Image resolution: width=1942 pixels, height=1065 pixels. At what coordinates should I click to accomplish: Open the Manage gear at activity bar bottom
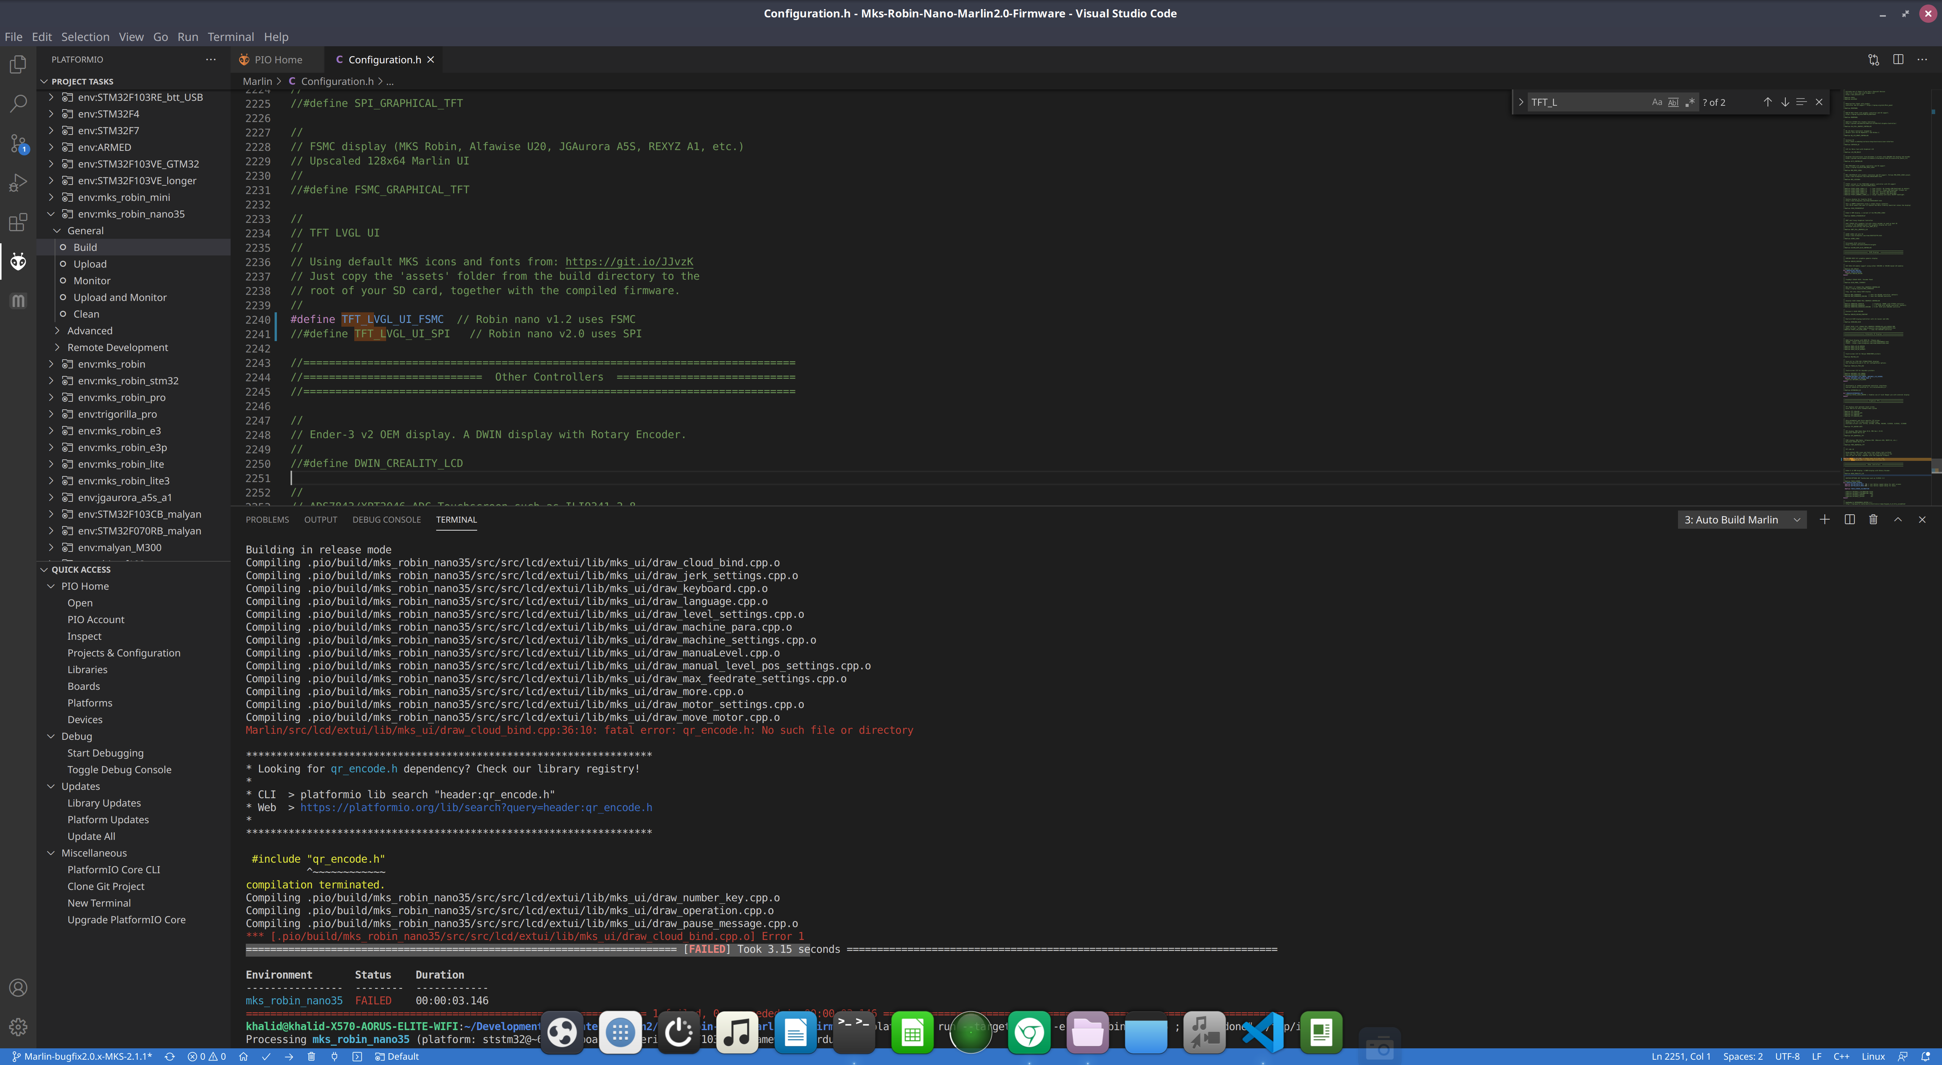[17, 1027]
